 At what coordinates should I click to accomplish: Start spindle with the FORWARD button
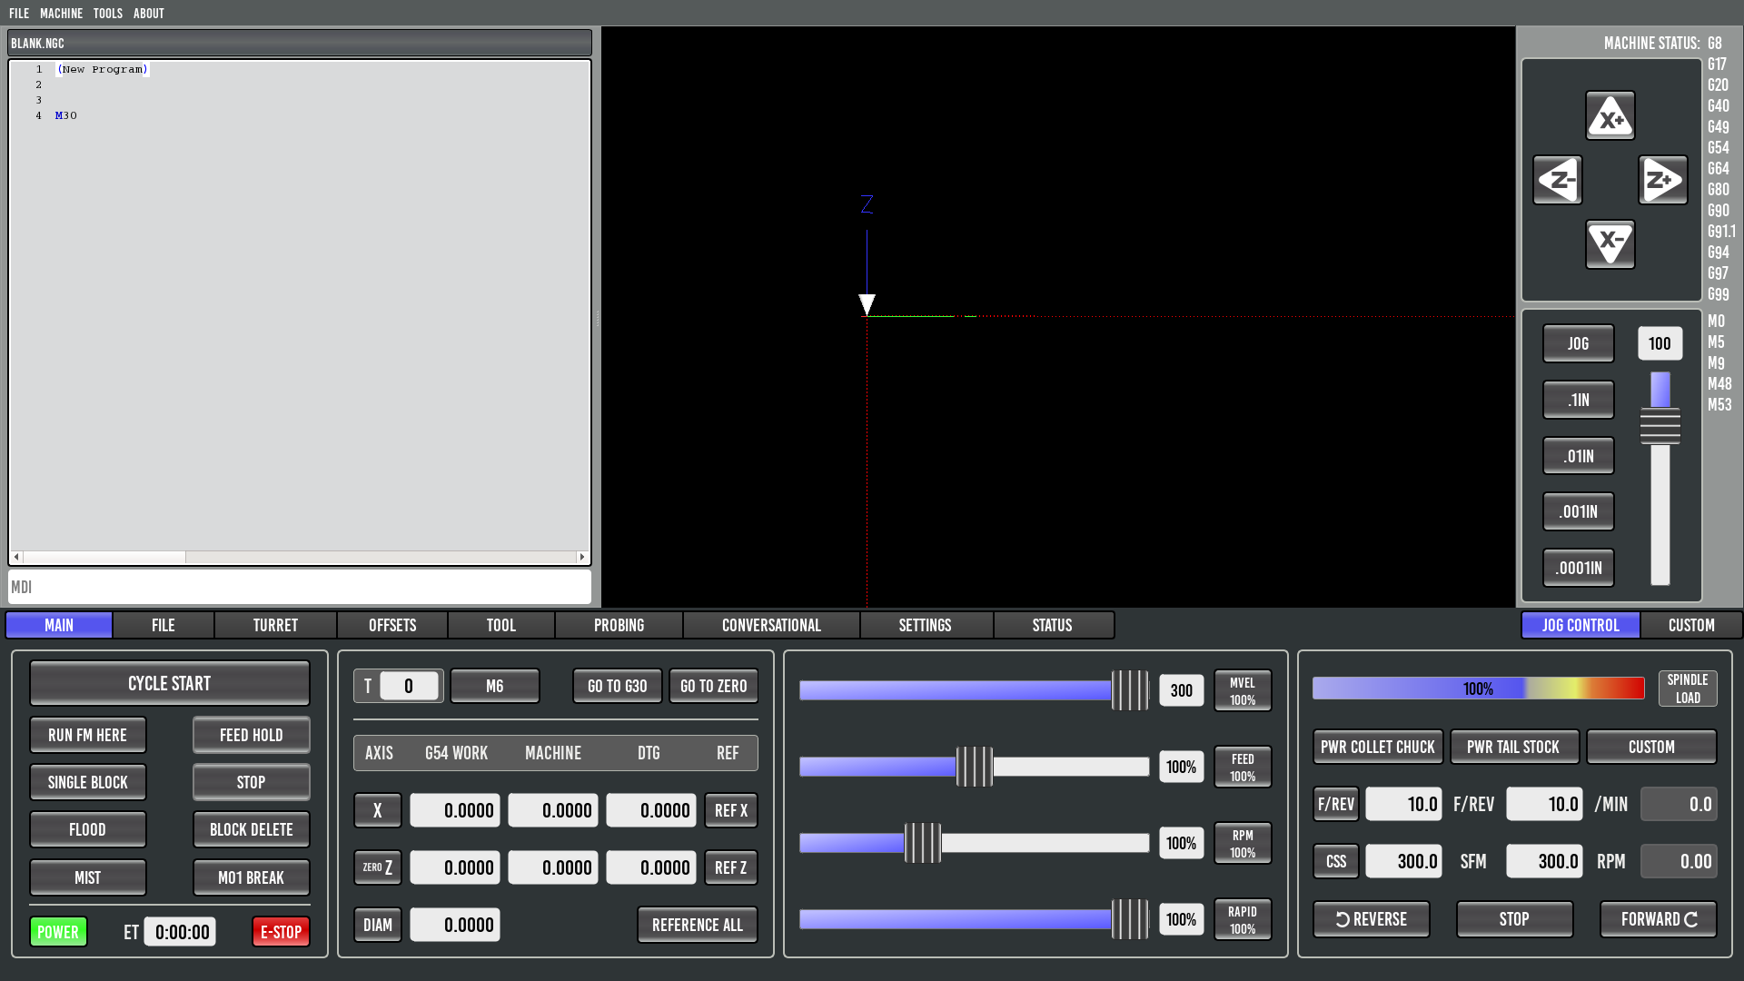click(x=1659, y=919)
